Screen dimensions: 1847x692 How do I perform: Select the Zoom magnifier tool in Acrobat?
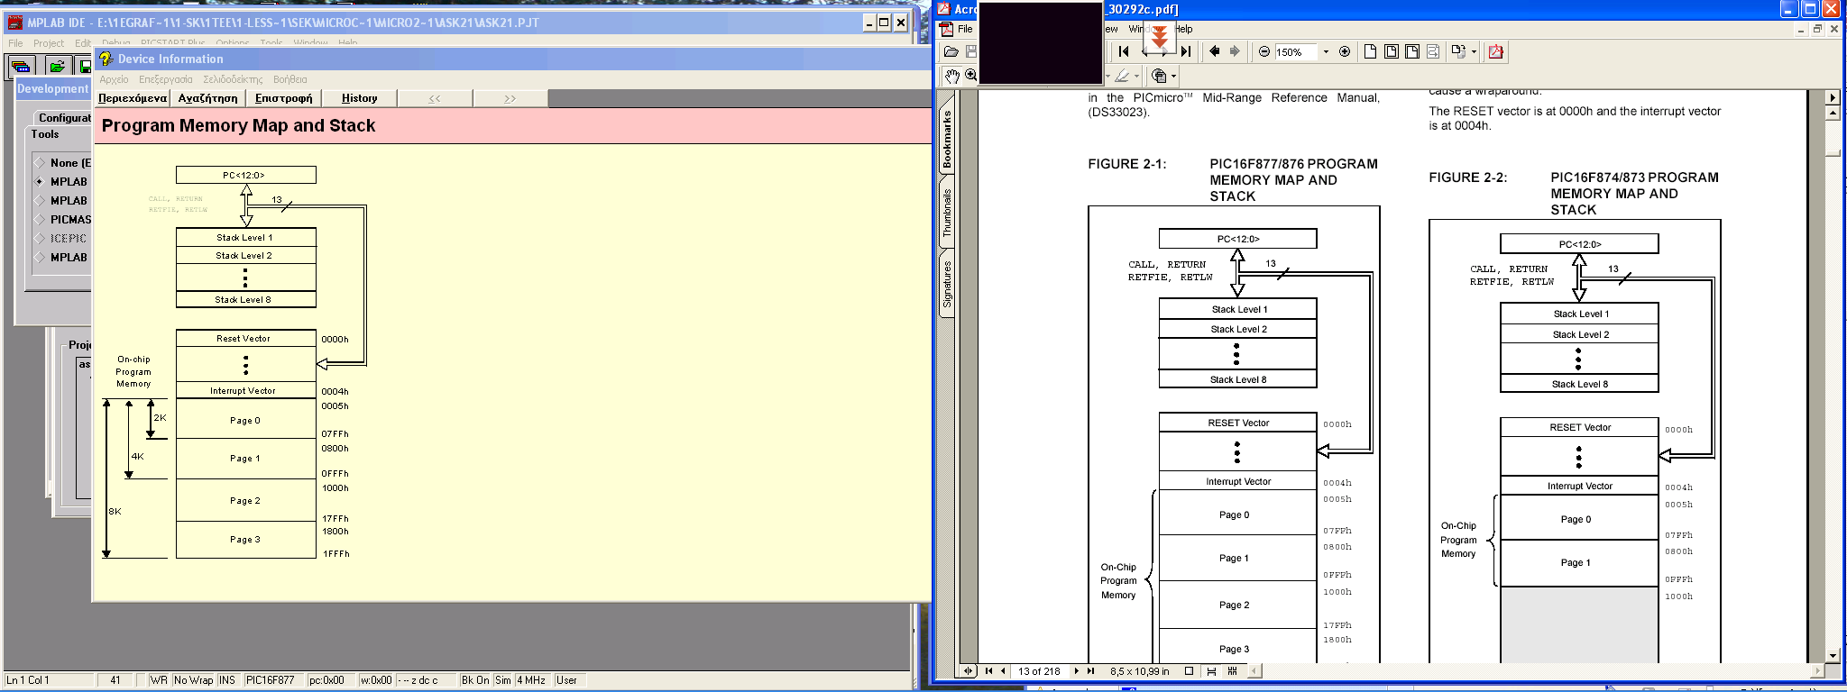click(971, 76)
